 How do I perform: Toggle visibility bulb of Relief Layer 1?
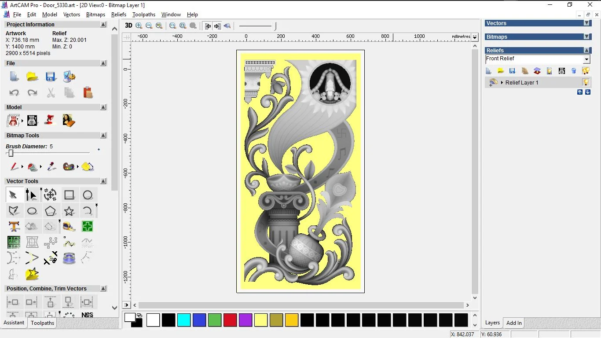point(586,82)
